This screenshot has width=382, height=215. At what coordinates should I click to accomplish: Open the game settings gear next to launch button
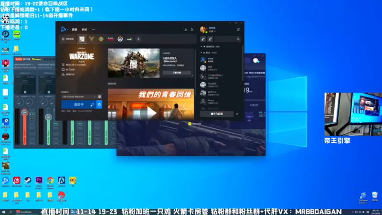coord(99,105)
